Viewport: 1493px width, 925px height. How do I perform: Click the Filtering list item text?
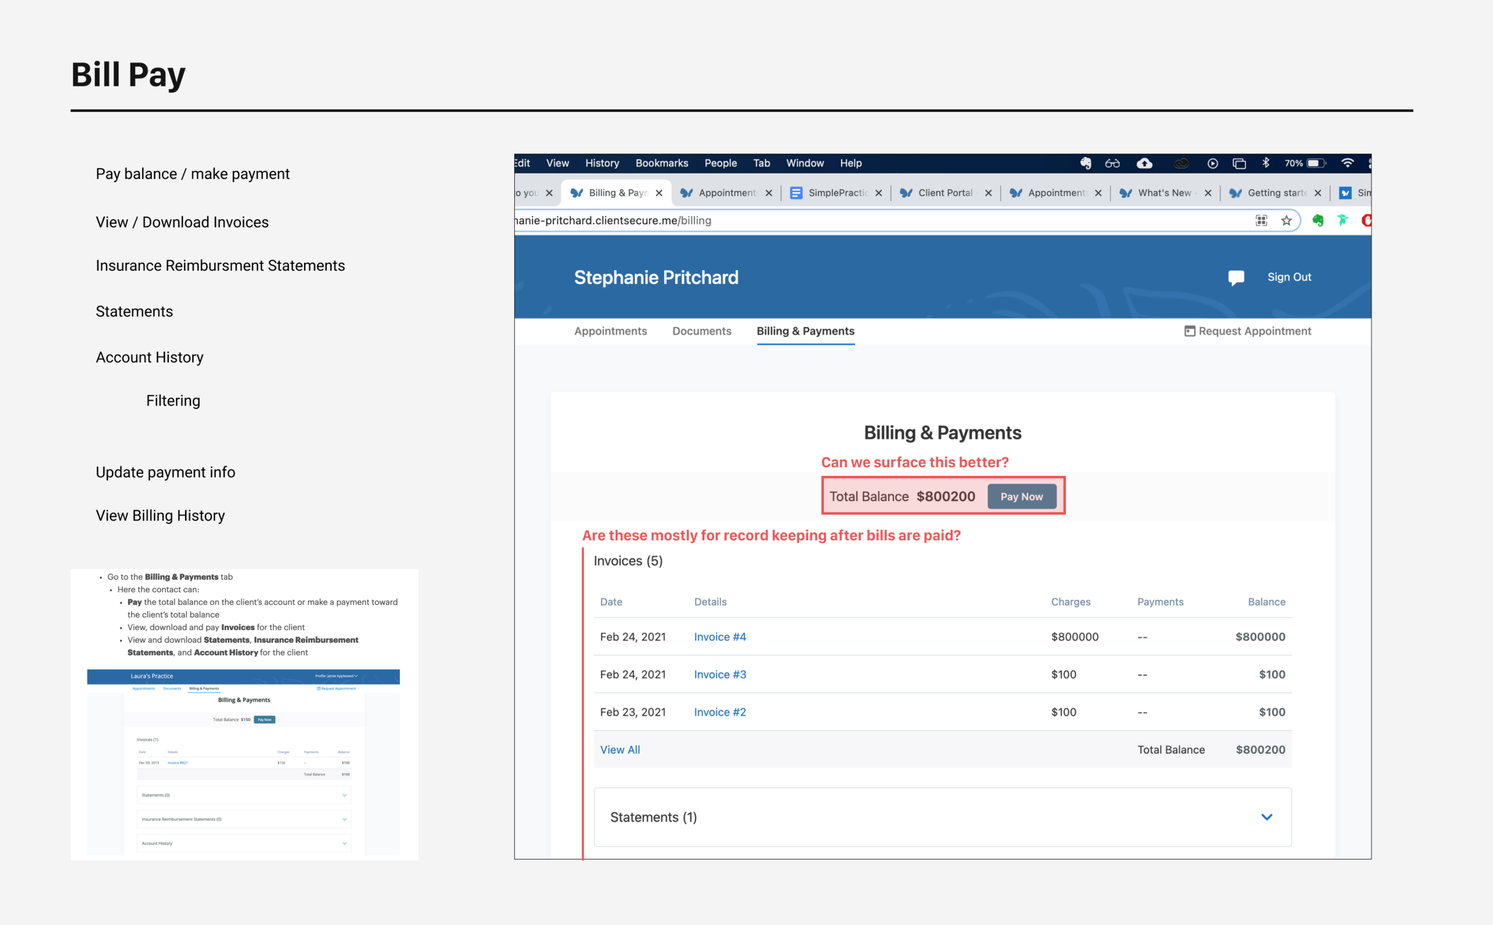click(x=173, y=401)
